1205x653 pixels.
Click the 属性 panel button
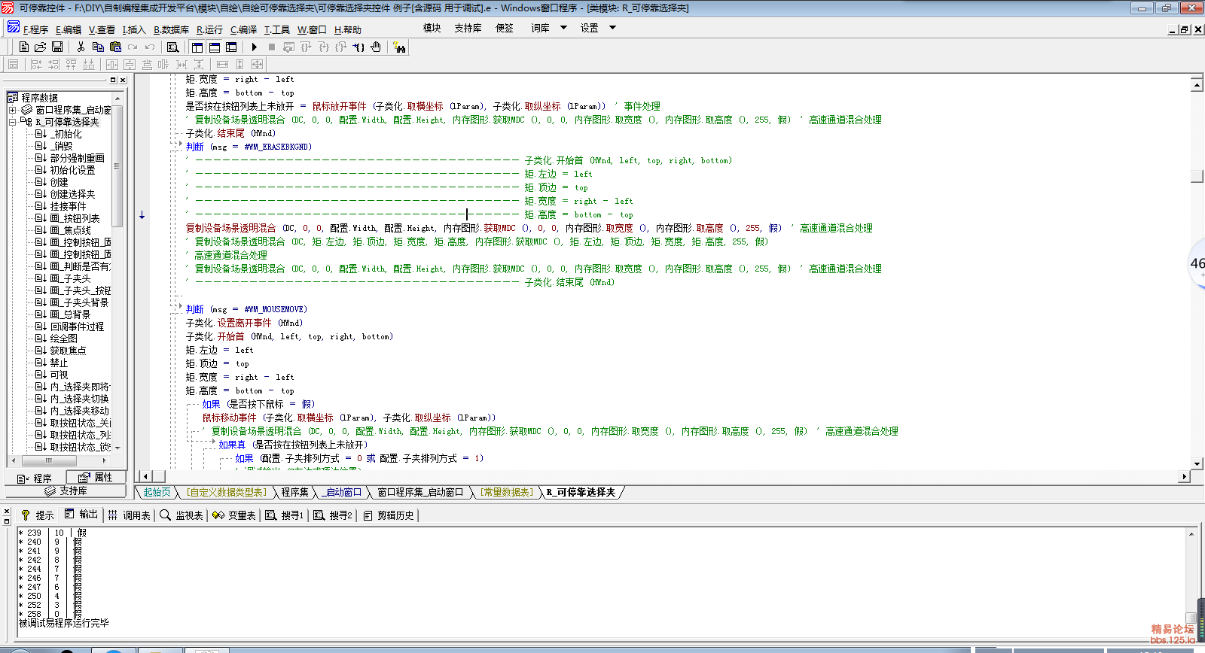96,478
